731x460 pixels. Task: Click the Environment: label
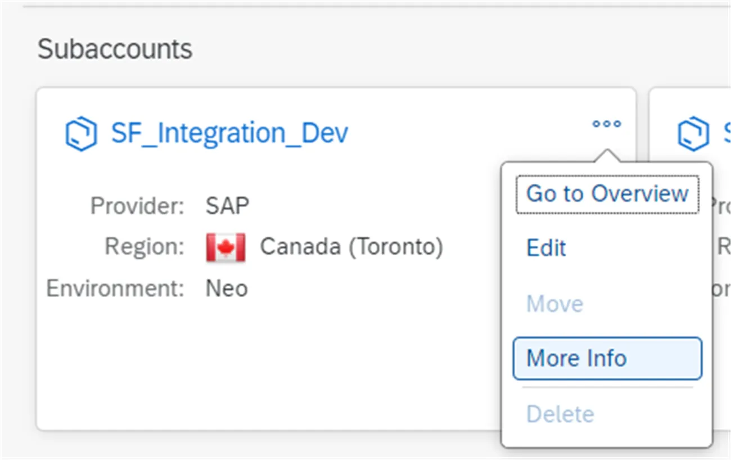115,288
